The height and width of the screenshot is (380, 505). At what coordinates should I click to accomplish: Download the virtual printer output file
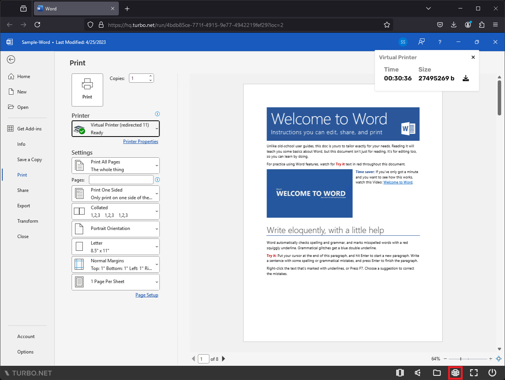[x=466, y=78]
